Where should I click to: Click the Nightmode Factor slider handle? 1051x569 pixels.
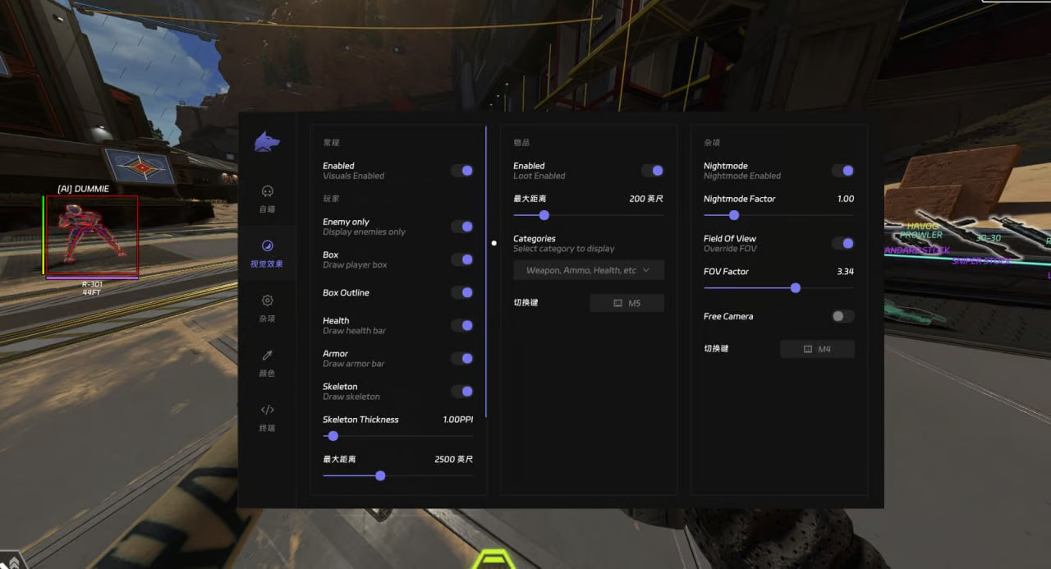click(x=734, y=215)
